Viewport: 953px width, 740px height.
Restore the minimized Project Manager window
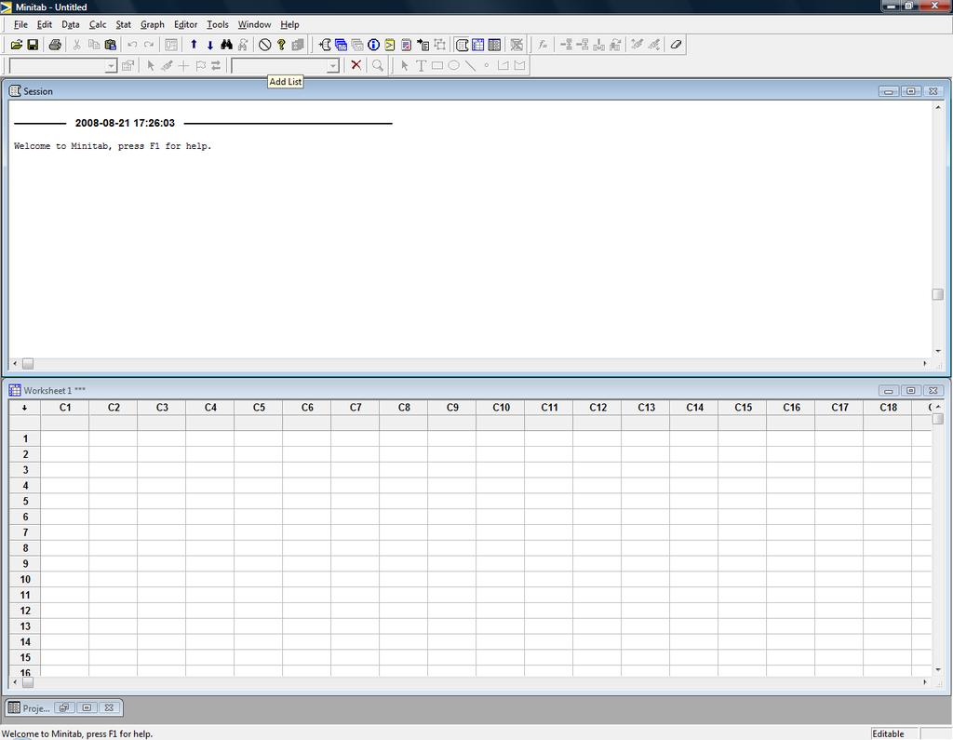pyautogui.click(x=64, y=707)
